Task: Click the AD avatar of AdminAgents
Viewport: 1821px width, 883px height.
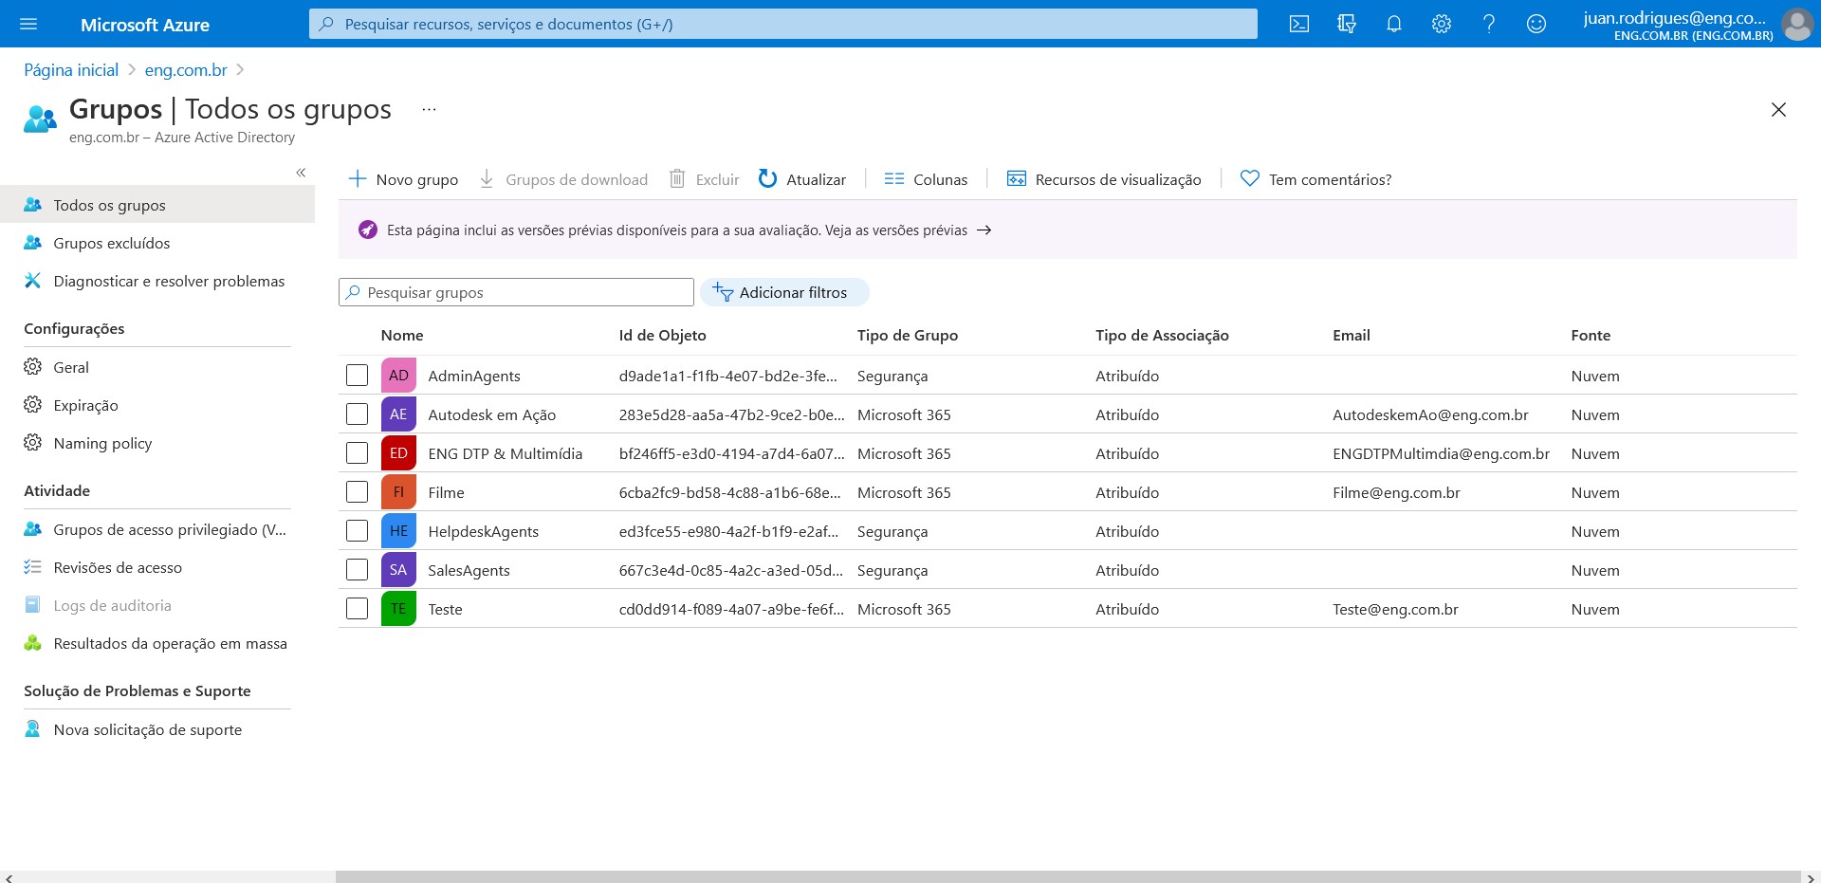Action: pos(398,376)
